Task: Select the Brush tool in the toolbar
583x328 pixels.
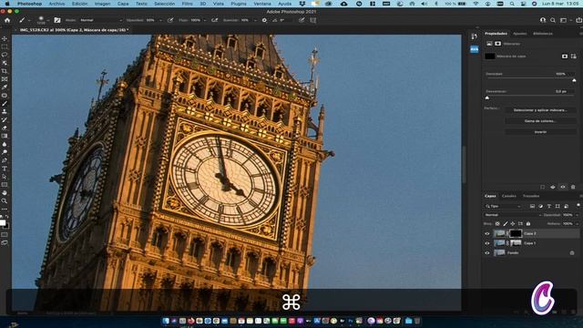Action: coord(5,103)
